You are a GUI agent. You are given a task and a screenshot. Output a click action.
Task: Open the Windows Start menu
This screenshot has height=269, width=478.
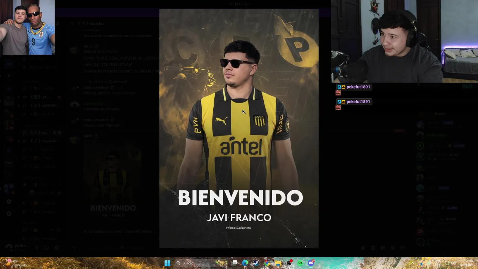coord(167,263)
